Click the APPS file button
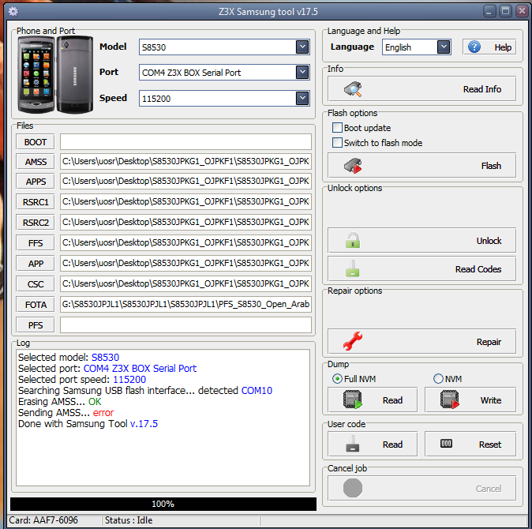Image resolution: width=532 pixels, height=529 pixels. click(x=36, y=181)
